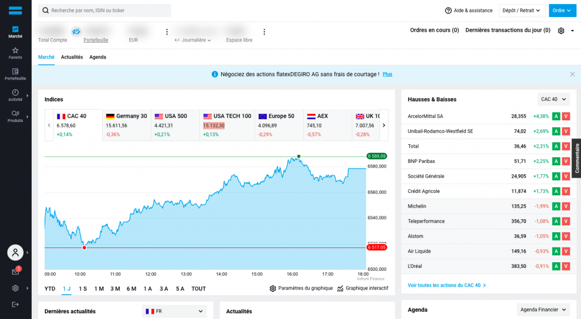Toggle hide balance eye icon

[x=76, y=31]
